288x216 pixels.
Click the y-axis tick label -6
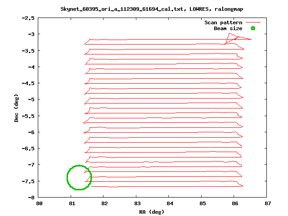click(31, 132)
